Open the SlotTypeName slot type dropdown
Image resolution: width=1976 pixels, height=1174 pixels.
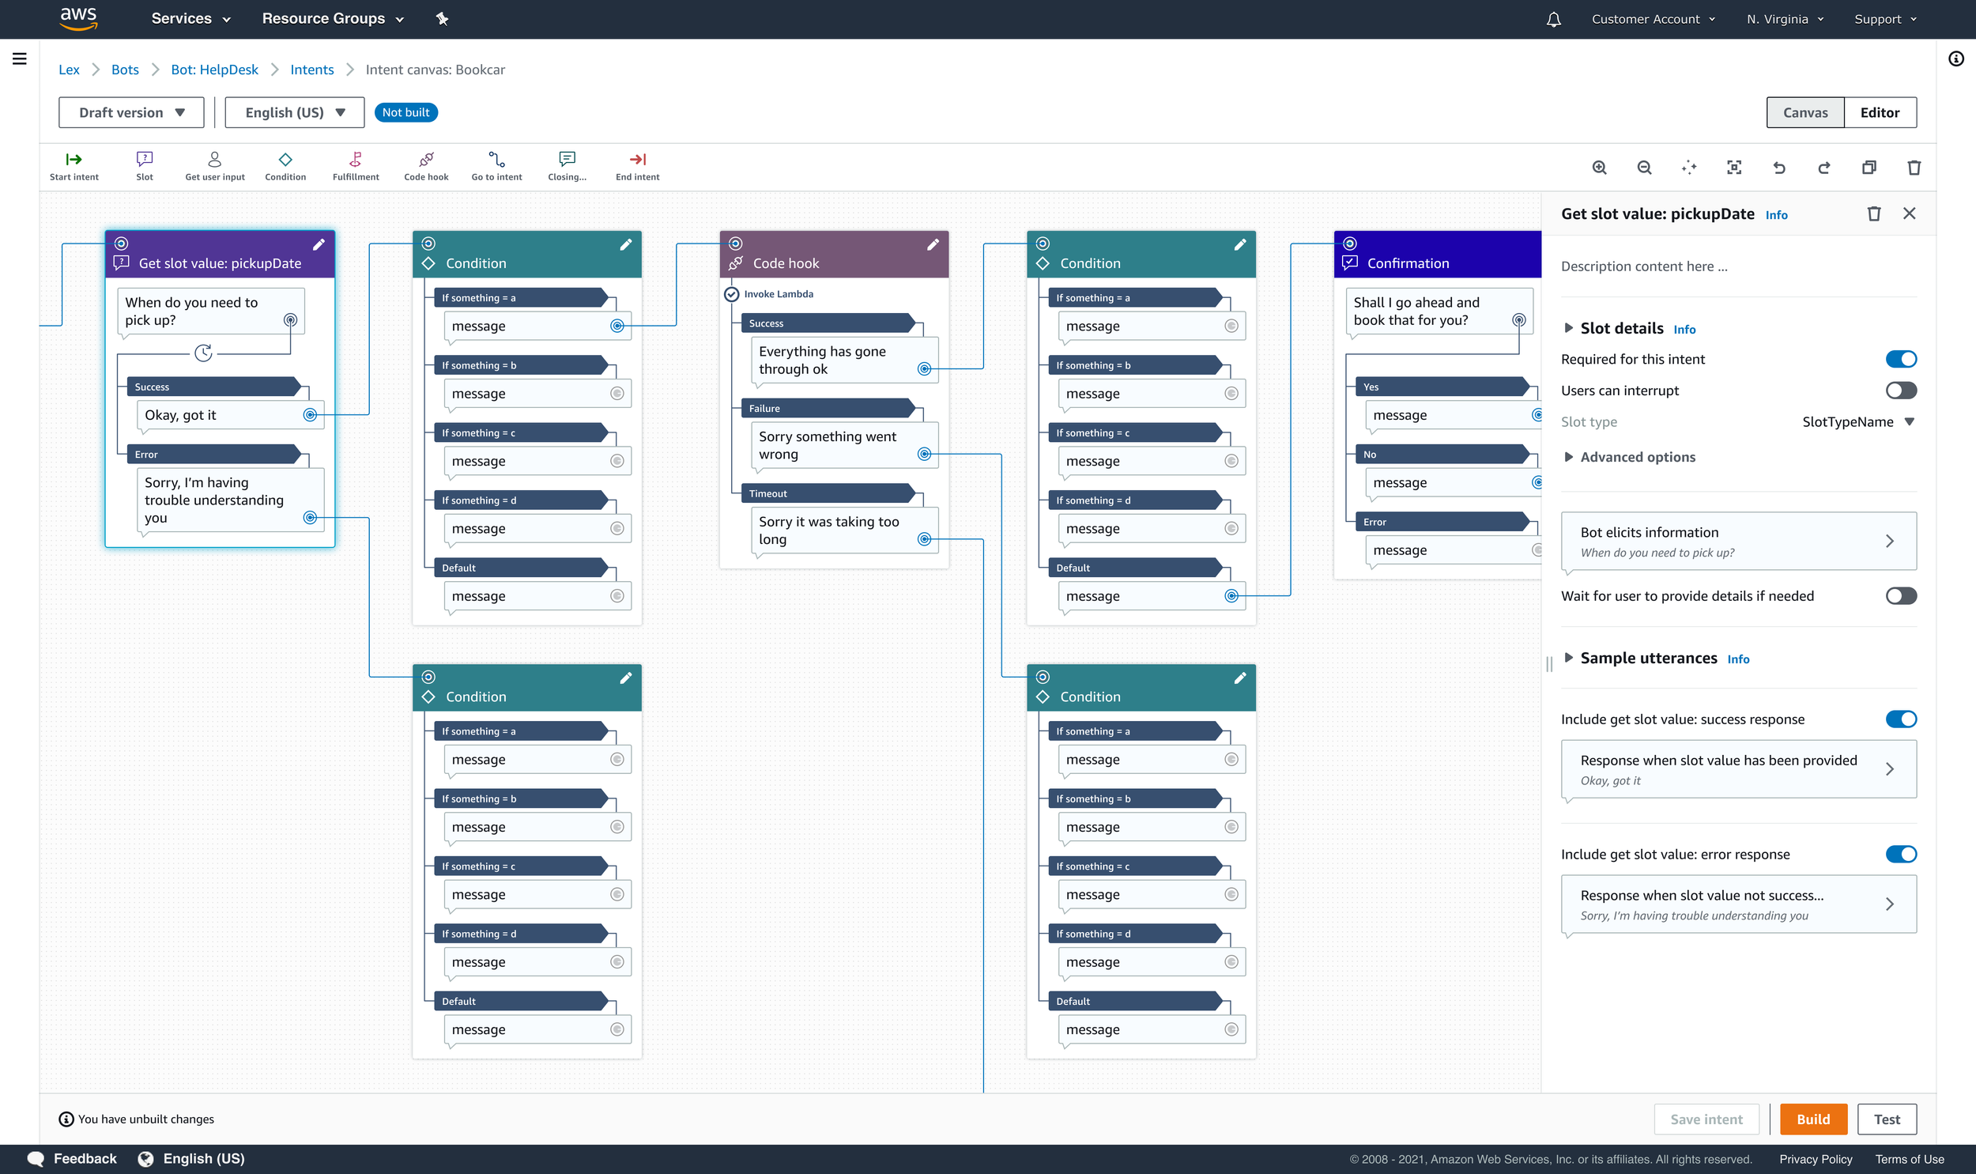point(1857,421)
